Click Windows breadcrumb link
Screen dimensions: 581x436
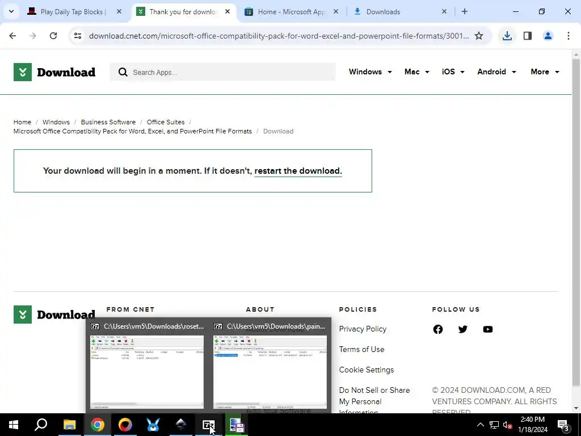tap(56, 122)
